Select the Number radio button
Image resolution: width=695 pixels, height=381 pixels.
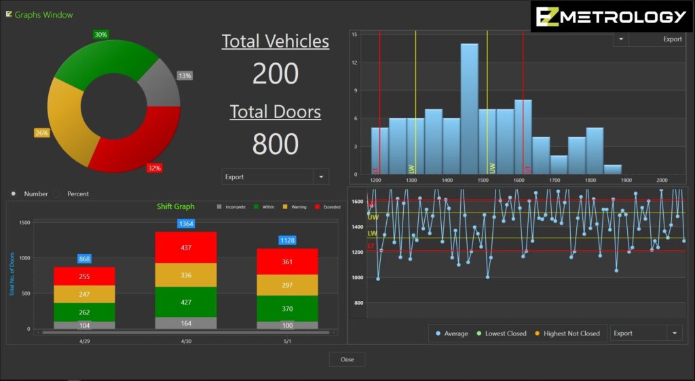click(14, 194)
